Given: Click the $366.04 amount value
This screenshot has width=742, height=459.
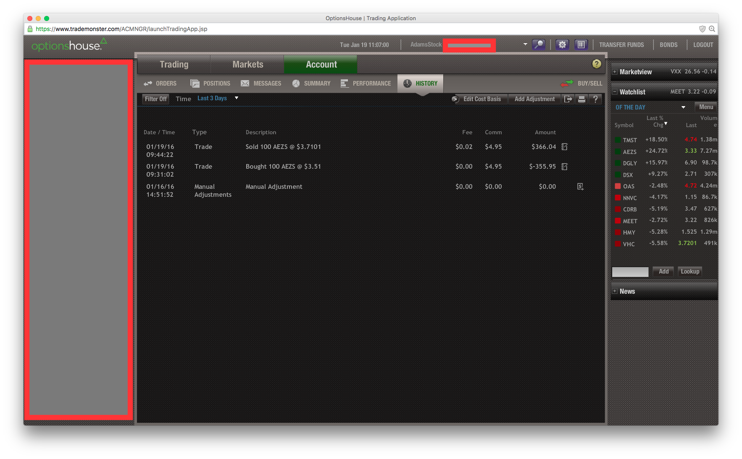Looking at the screenshot, I should (x=544, y=147).
